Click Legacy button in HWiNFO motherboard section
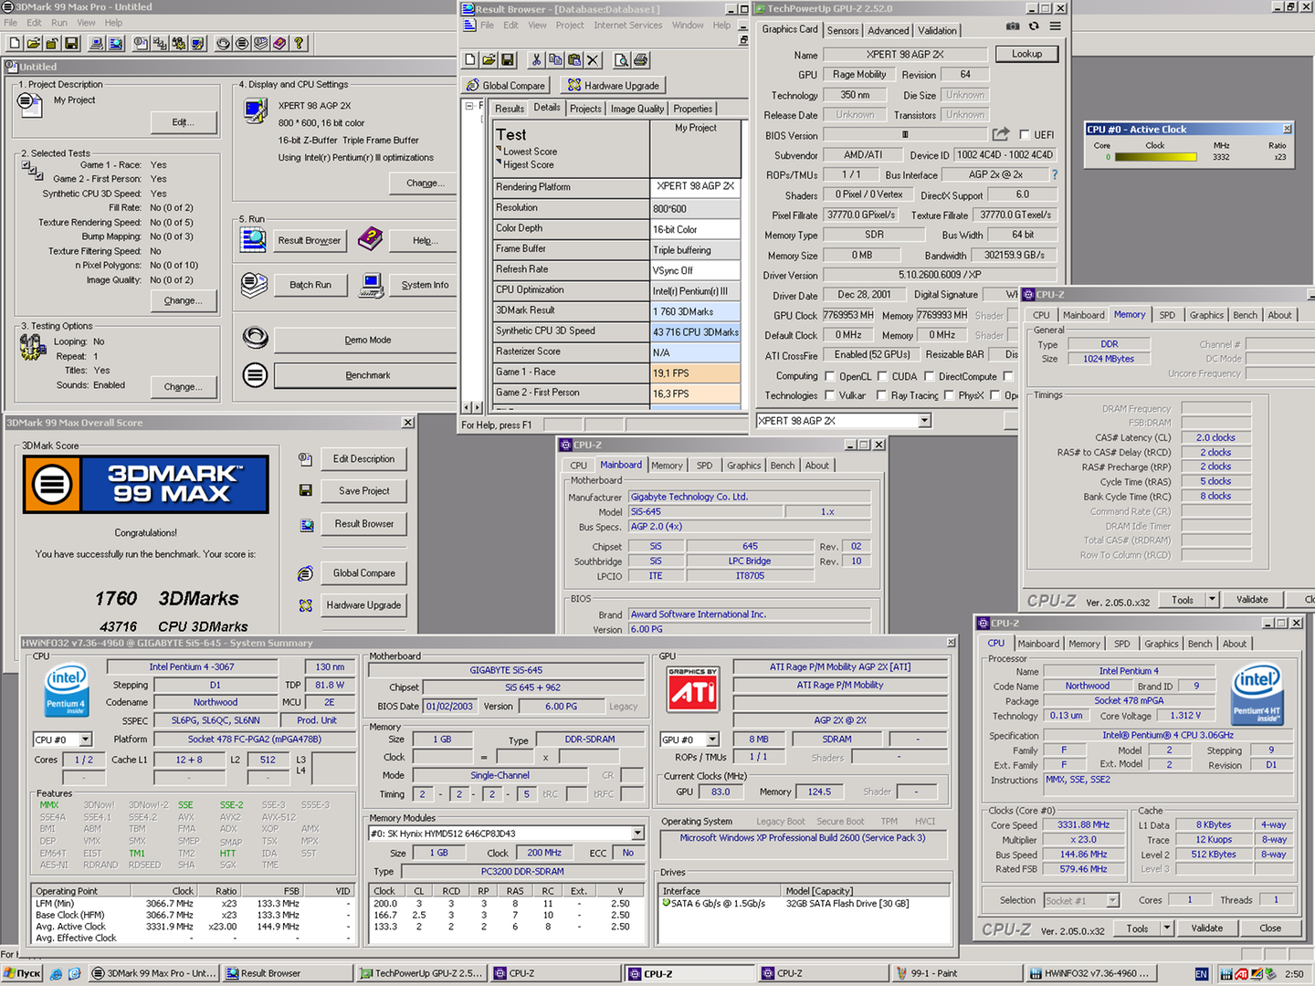The height and width of the screenshot is (986, 1315). pyautogui.click(x=623, y=707)
